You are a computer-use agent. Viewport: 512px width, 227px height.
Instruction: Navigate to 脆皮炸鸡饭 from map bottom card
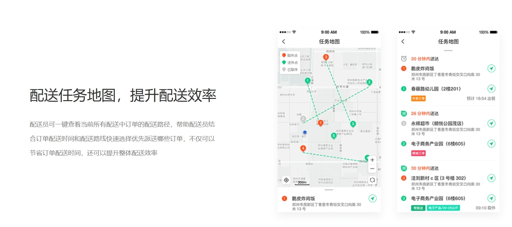click(x=372, y=199)
